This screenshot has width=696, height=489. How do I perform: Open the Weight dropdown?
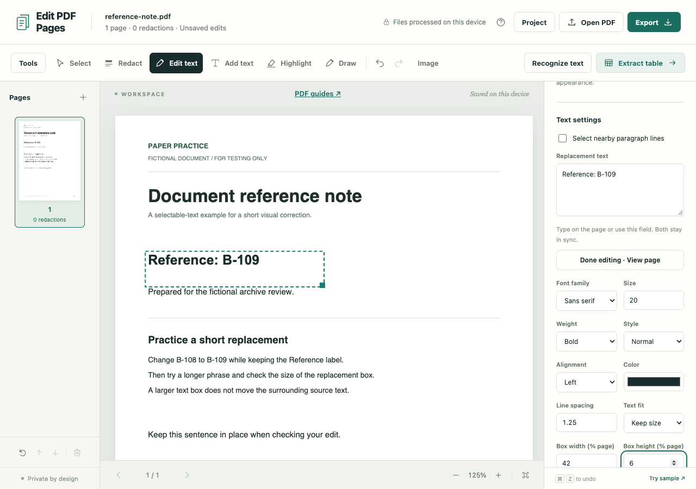point(587,341)
